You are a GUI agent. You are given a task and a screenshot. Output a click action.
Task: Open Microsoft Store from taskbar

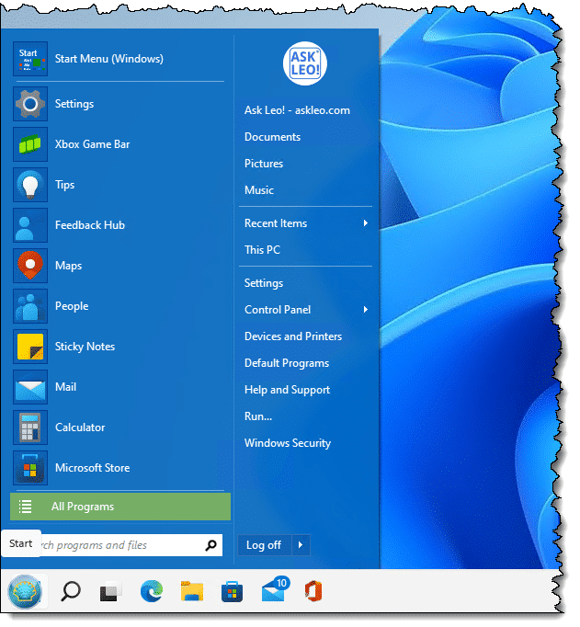pos(233,592)
